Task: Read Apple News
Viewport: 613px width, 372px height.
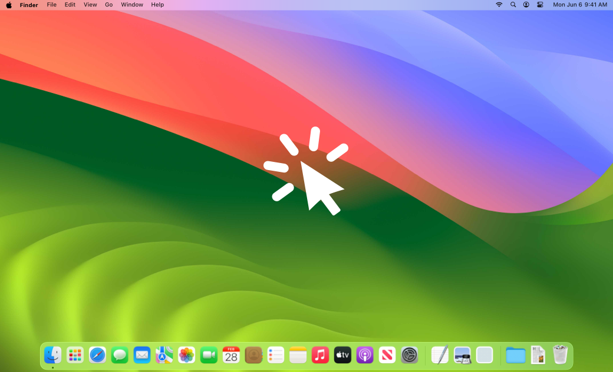Action: [387, 355]
